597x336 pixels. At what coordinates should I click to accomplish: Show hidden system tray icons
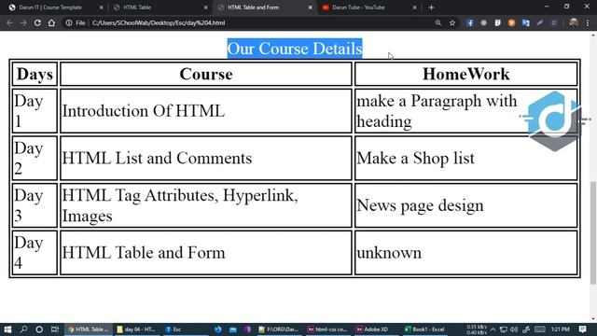click(x=493, y=329)
